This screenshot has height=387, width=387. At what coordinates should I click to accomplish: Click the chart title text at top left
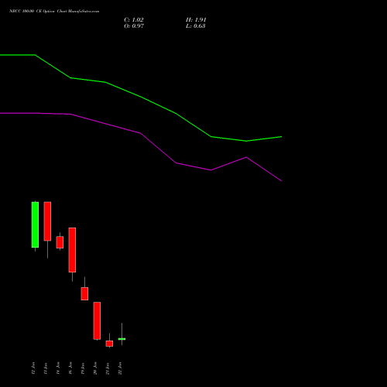(x=54, y=12)
